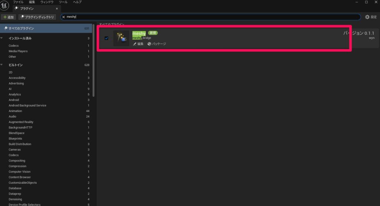Click the バージョン 0.1.1 text
The height and width of the screenshot is (206, 380).
359,33
